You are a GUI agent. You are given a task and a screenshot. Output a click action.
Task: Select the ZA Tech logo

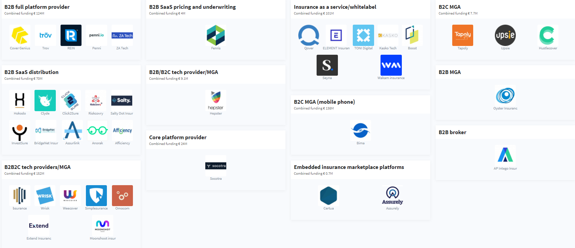point(122,35)
